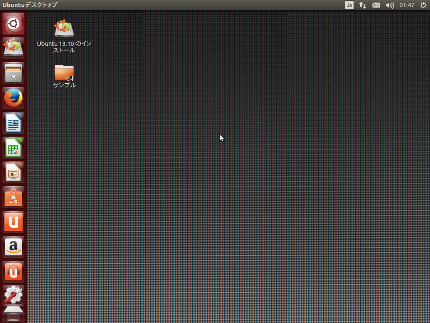Open the network connections indicator menu

pos(363,5)
